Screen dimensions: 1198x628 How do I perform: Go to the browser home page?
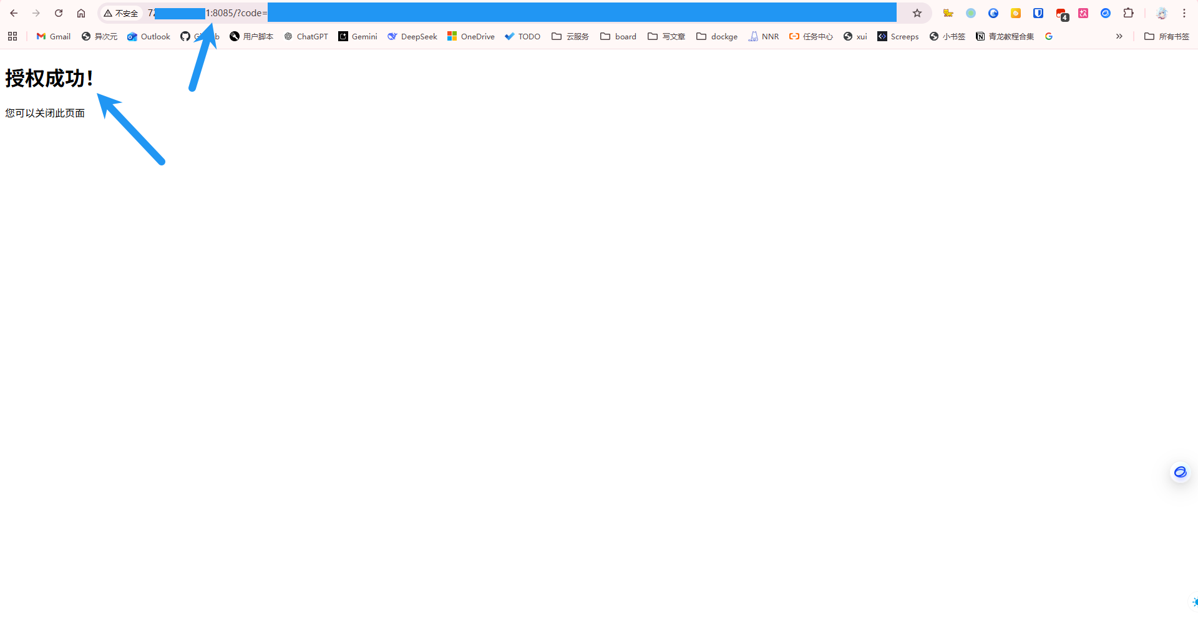pos(81,13)
